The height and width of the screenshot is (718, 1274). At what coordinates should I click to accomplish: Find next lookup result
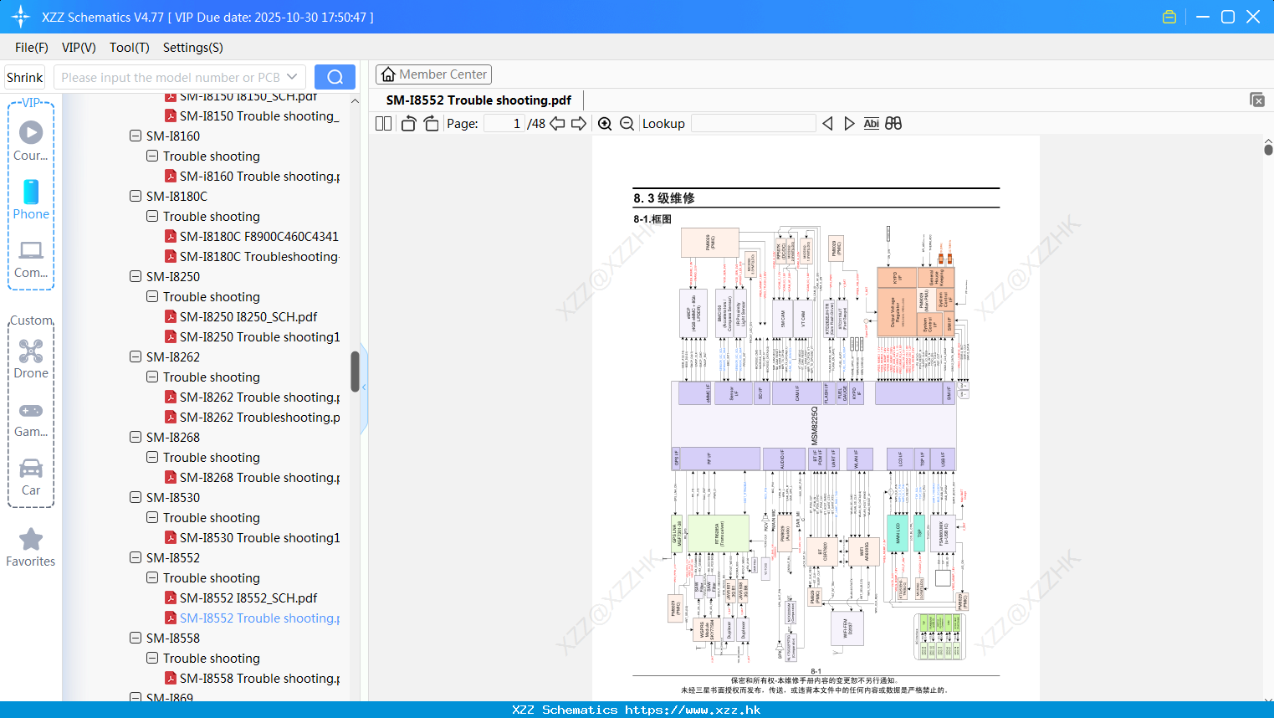click(x=849, y=124)
